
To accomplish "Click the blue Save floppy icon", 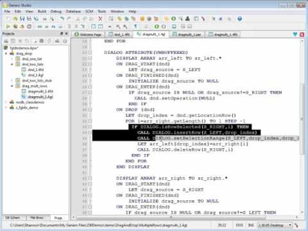I will 22,19.
